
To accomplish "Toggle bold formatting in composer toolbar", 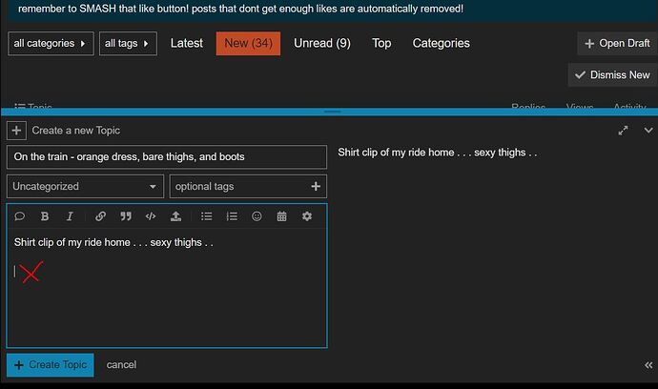I will click(x=45, y=216).
